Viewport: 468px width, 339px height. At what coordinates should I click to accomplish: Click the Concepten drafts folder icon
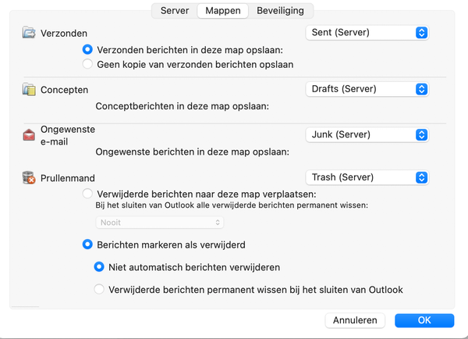[29, 90]
